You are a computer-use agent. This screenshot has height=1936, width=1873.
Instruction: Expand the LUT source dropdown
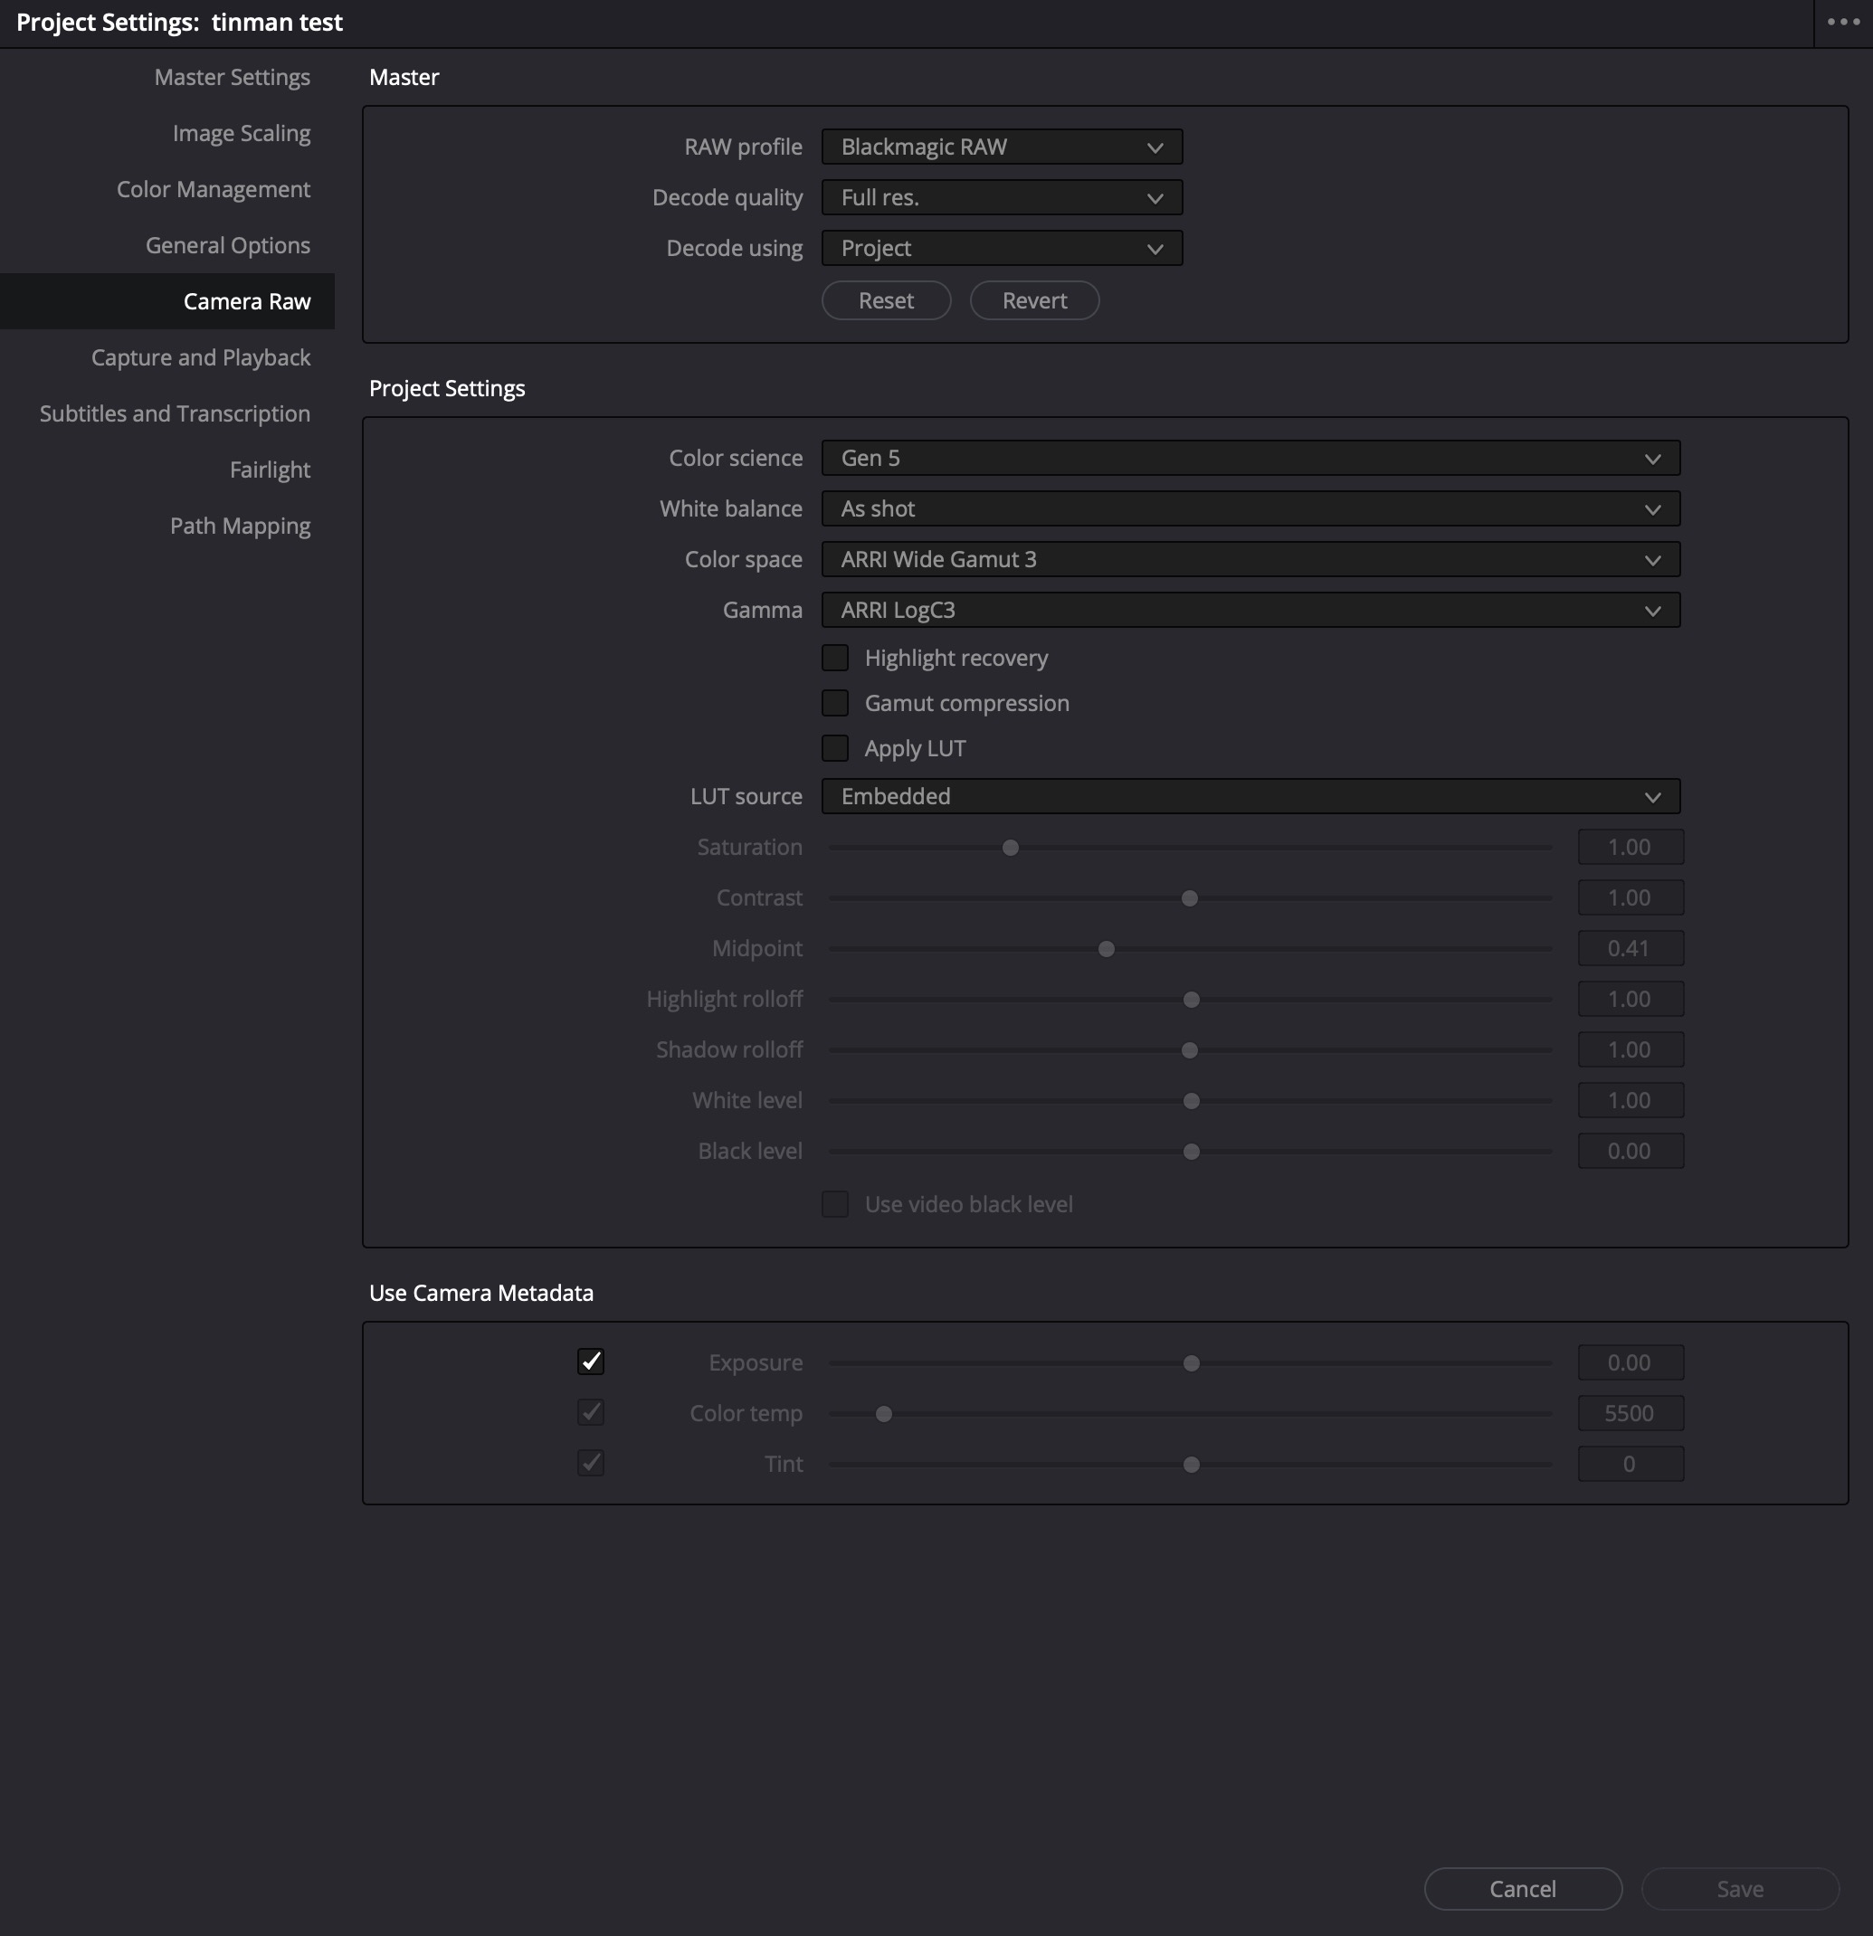point(1250,796)
